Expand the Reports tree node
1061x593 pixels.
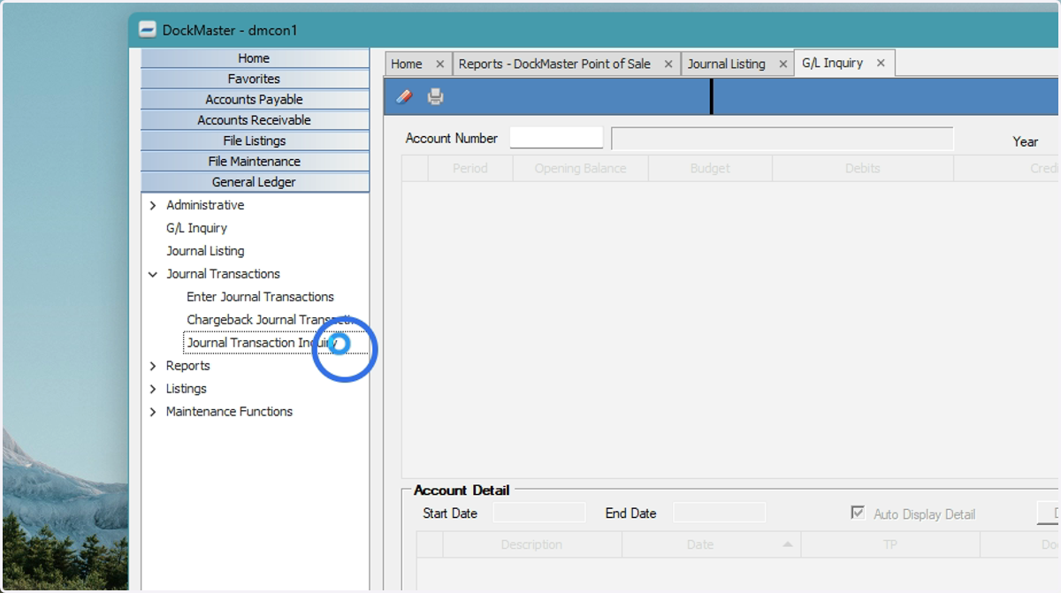153,366
